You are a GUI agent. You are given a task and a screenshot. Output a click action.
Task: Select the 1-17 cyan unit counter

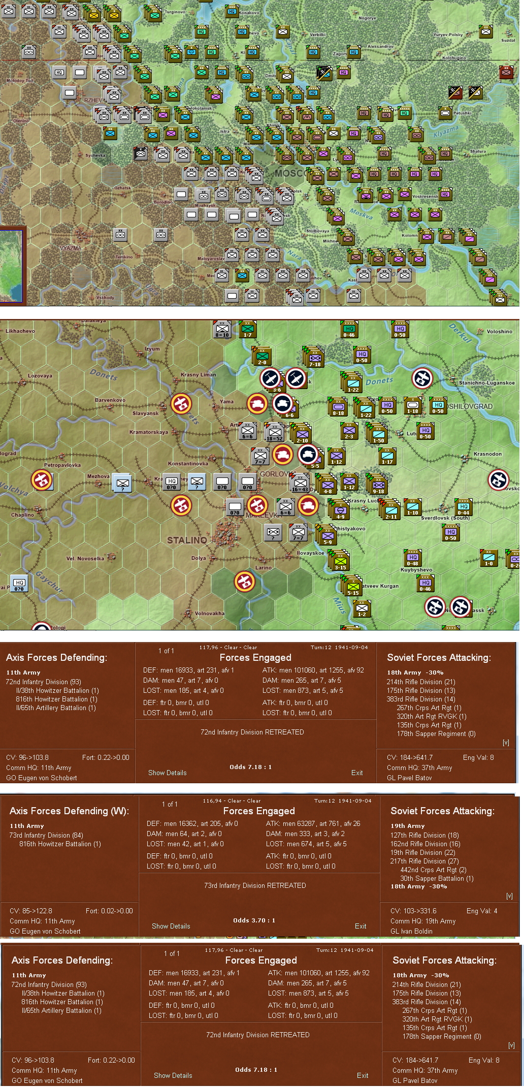pos(387,456)
